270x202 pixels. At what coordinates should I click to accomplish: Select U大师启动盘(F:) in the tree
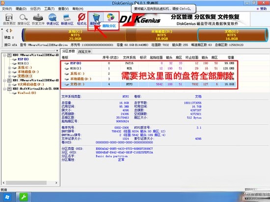tap(30, 85)
